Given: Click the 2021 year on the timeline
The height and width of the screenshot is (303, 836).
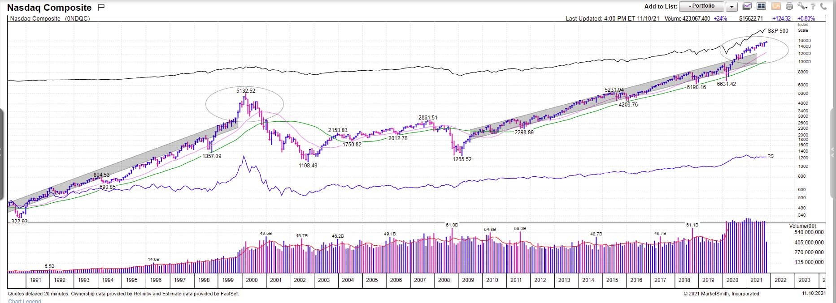Looking at the screenshot, I should [x=756, y=280].
